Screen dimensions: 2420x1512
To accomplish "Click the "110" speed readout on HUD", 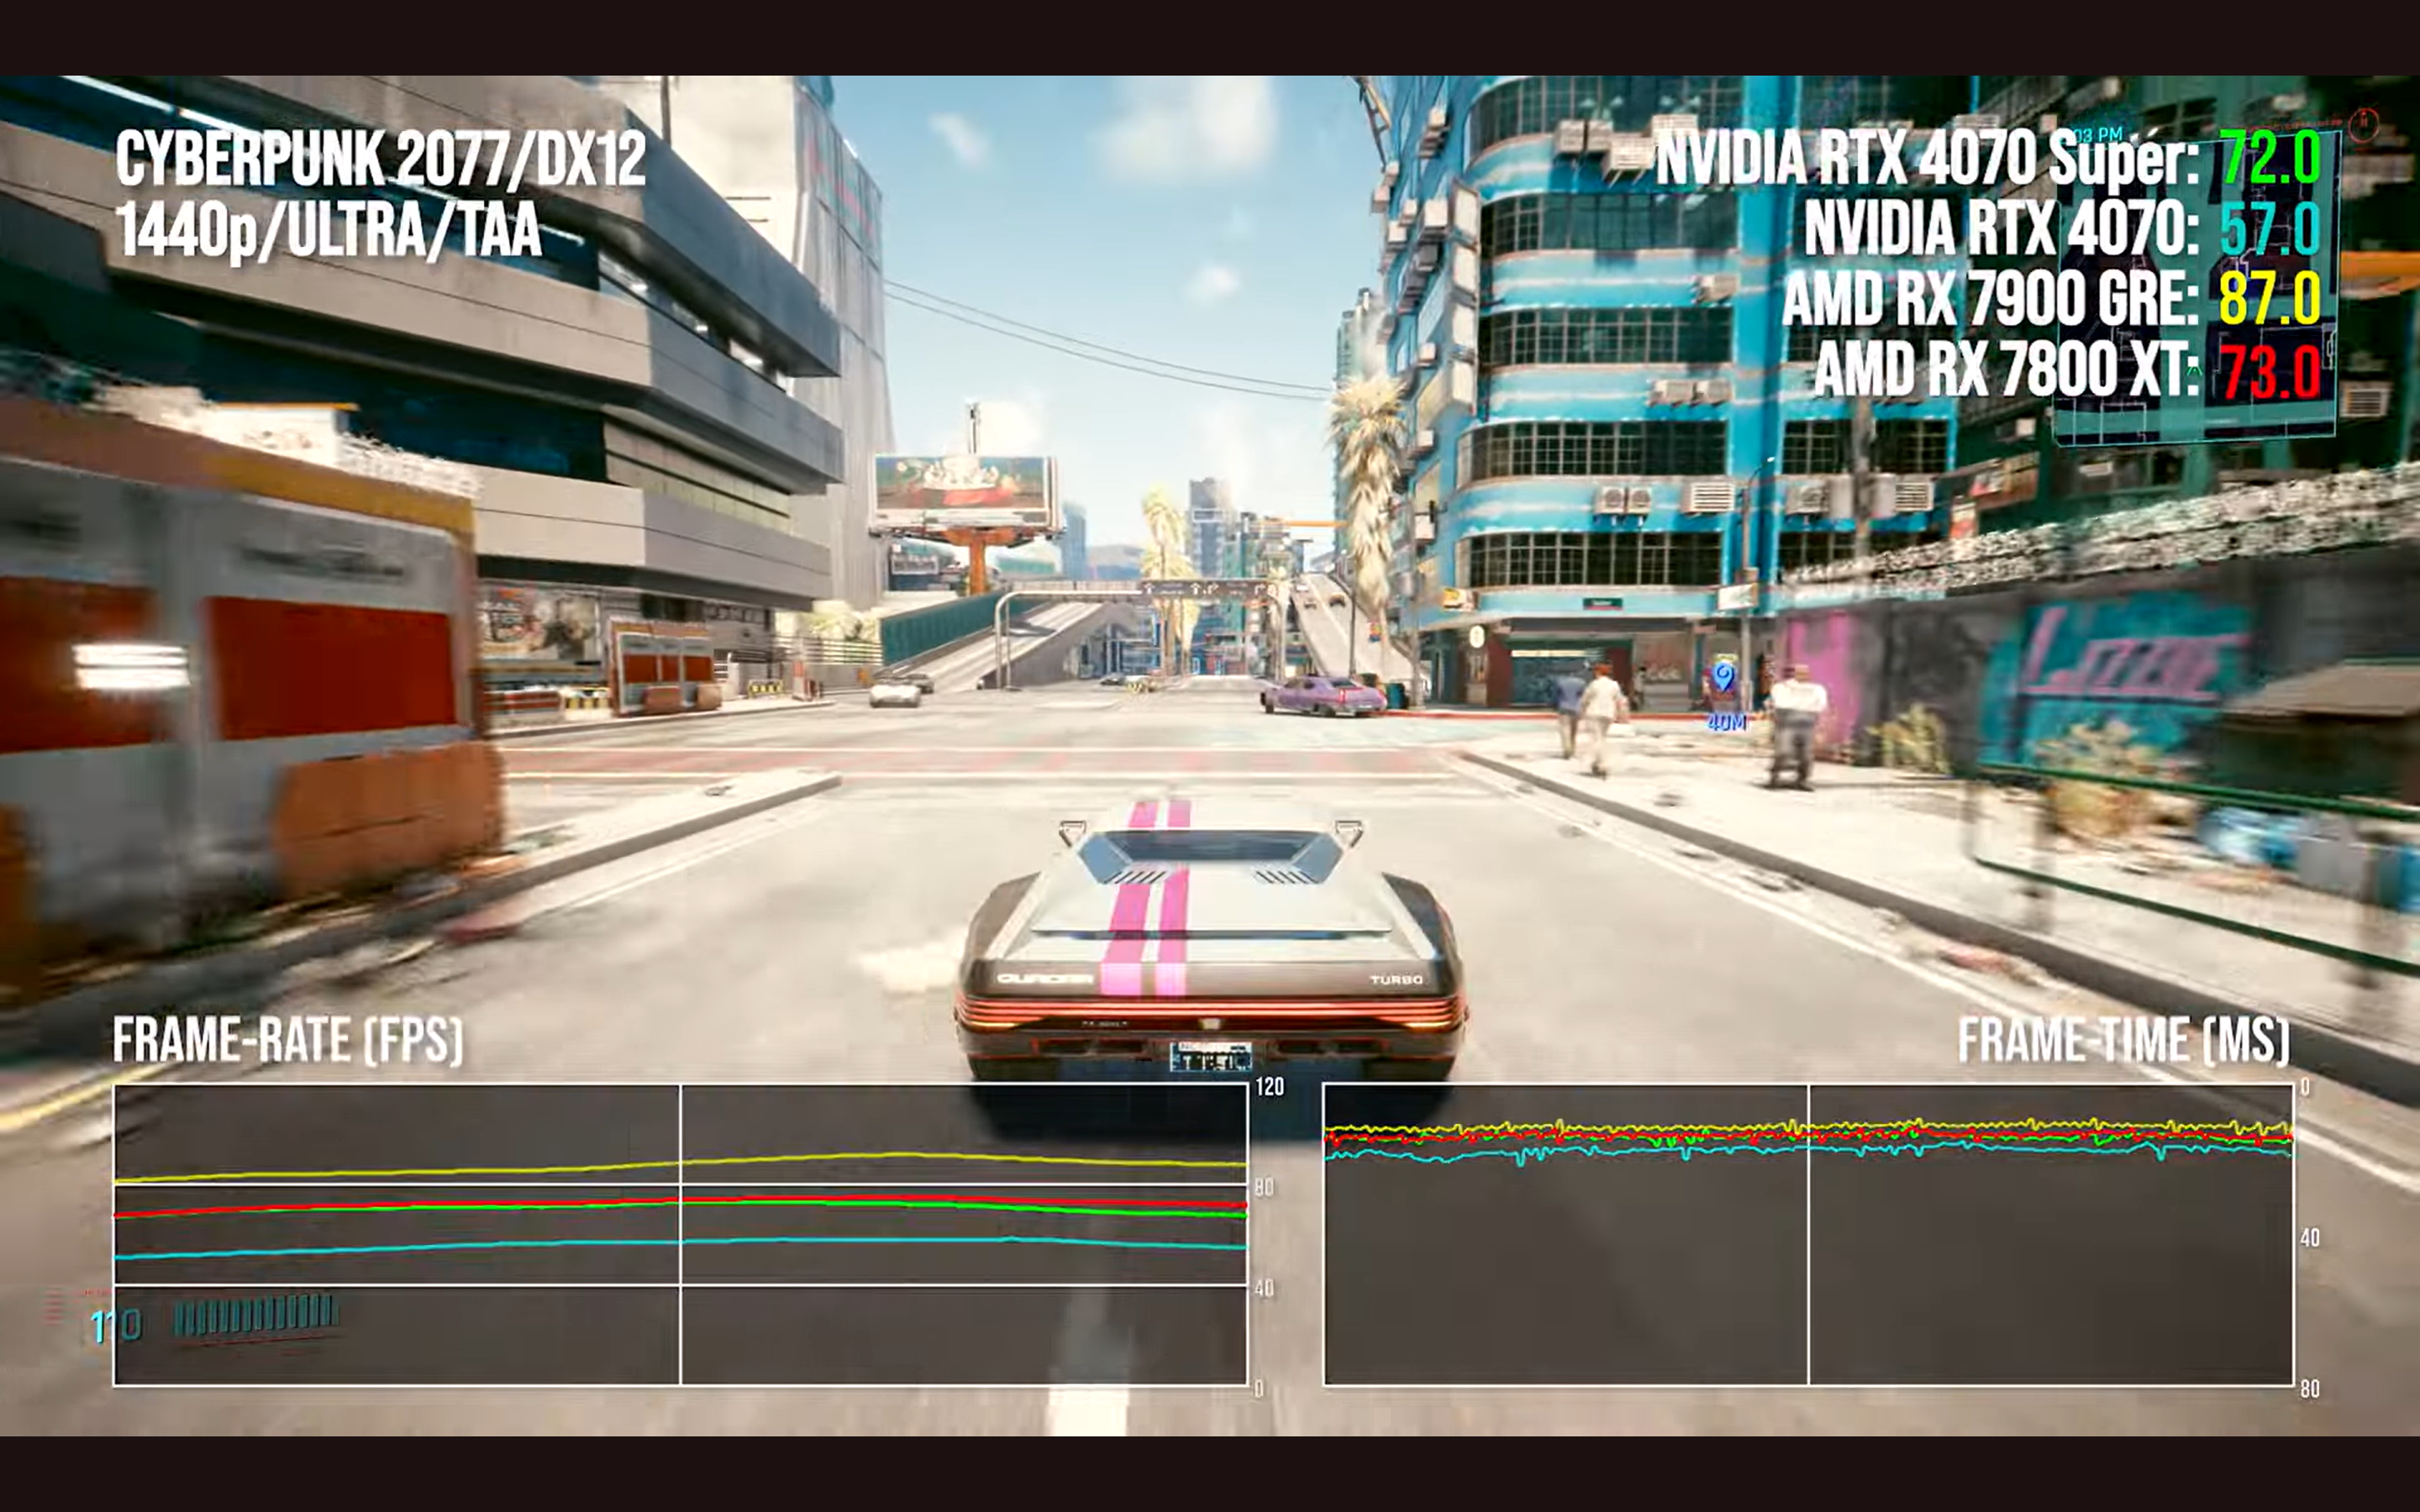I will (x=116, y=1327).
